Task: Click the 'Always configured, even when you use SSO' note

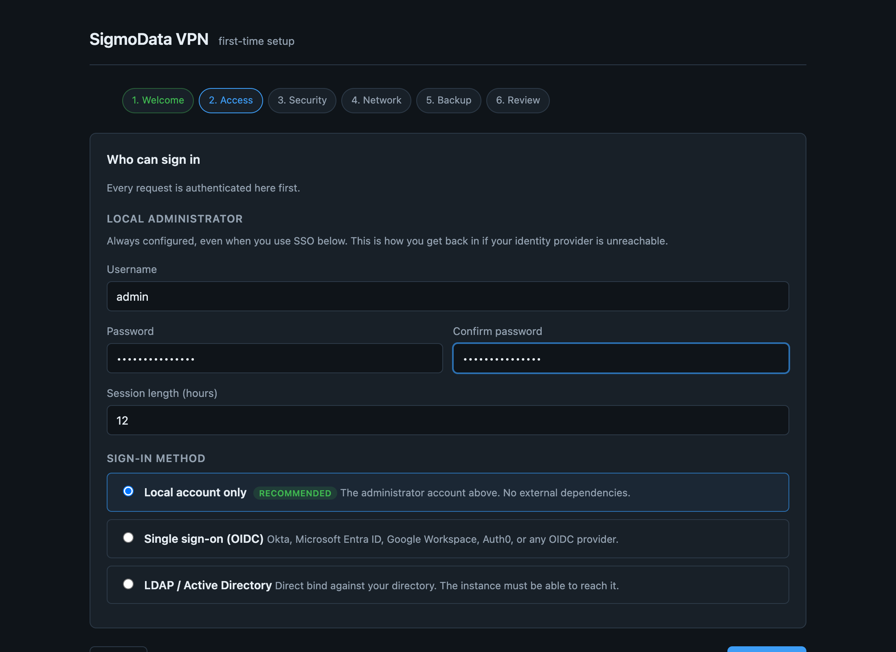Action: coord(387,241)
